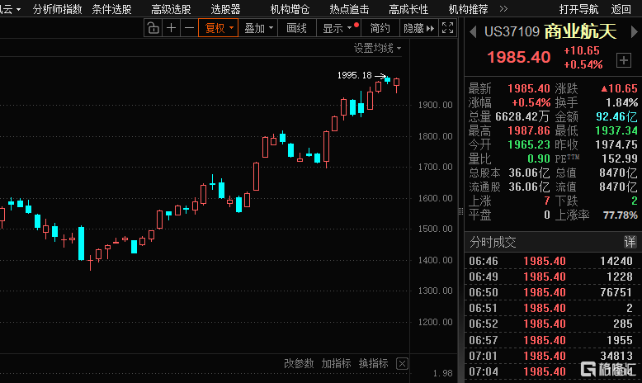Open 设置均线 dropdown
Viewport: 642px width, 383px height.
[x=377, y=49]
